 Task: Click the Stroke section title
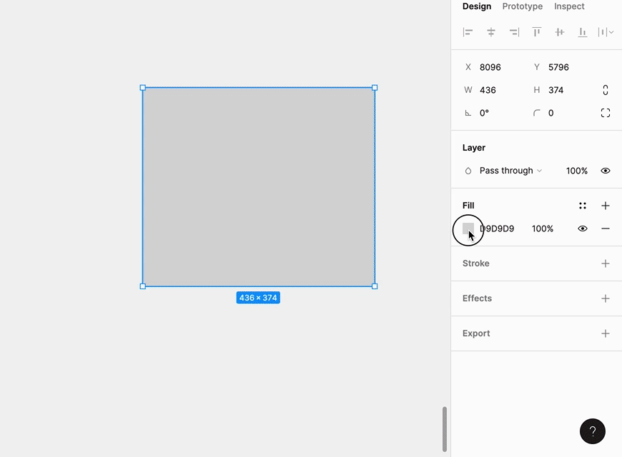(x=476, y=263)
